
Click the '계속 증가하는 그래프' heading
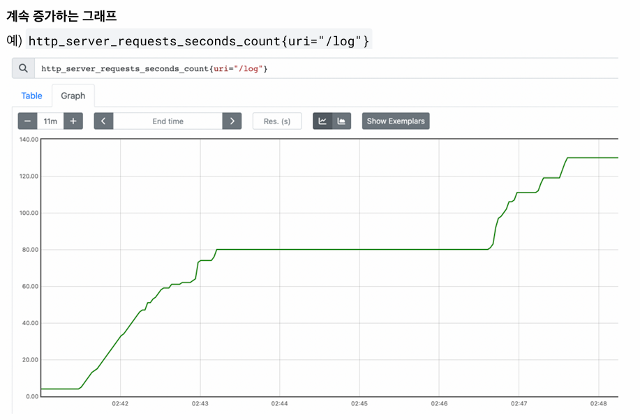pos(61,16)
